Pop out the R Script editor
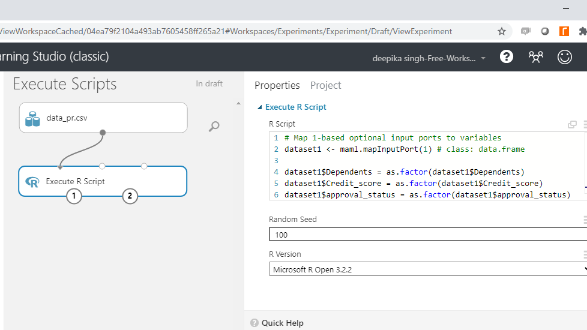587x330 pixels. pos(572,124)
